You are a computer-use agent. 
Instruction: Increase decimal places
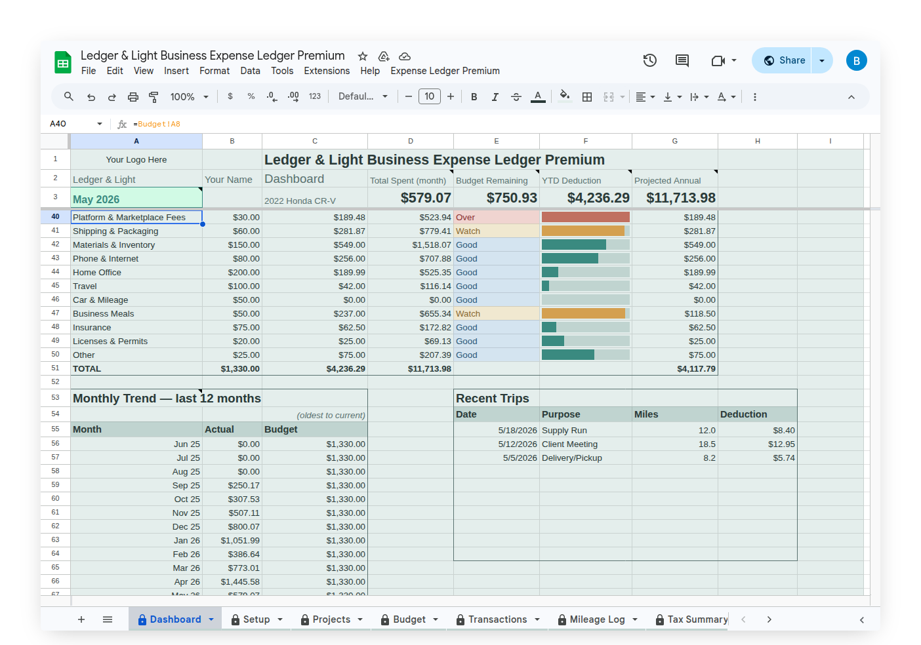[x=294, y=96]
